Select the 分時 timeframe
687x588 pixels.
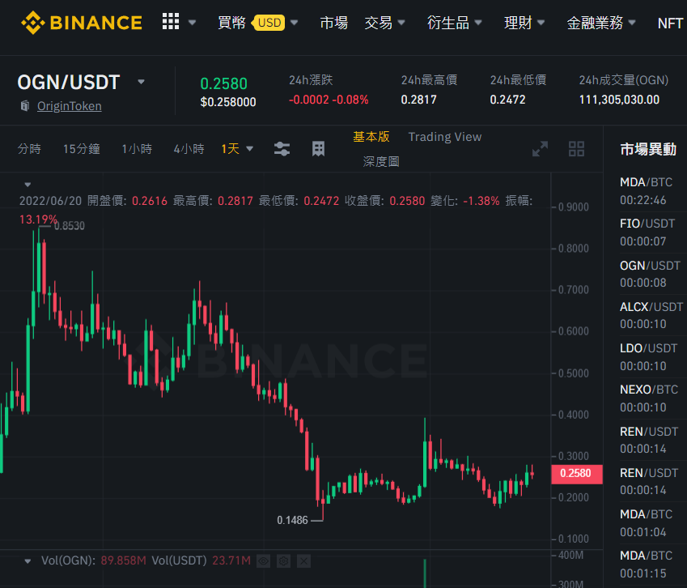click(x=29, y=149)
